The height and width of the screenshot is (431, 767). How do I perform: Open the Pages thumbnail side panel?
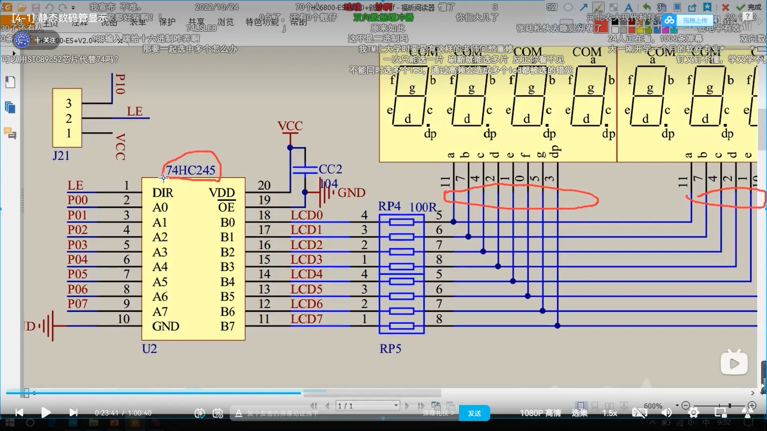click(10, 108)
